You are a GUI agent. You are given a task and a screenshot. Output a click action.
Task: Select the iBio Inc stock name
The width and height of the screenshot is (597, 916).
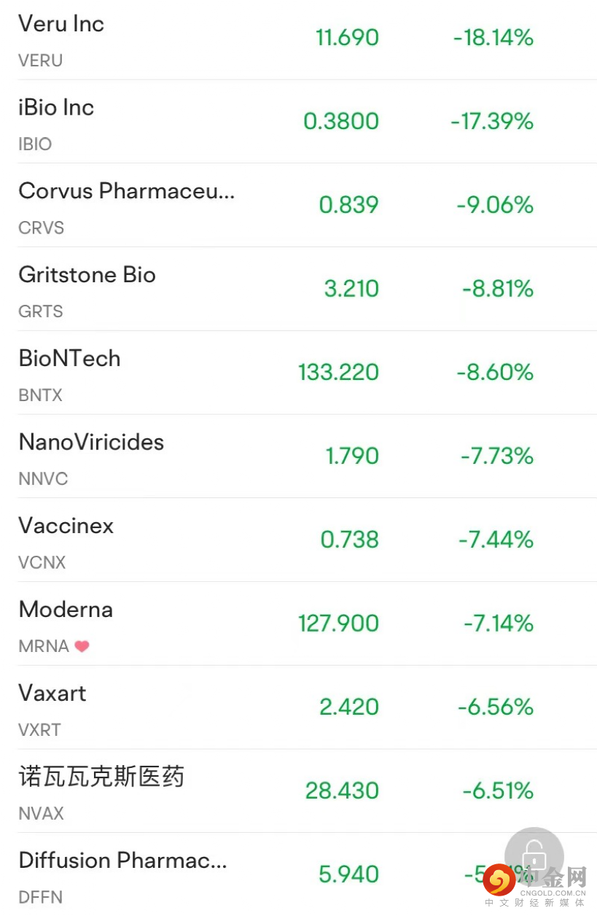(x=56, y=108)
